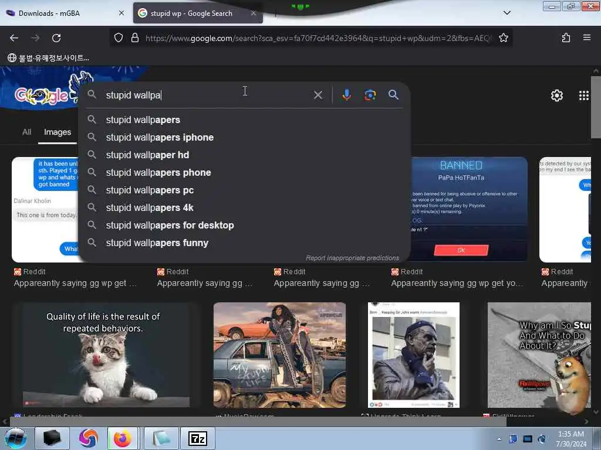This screenshot has width=601, height=450.
Task: Choose suggestion "stupid wallpapers iphone"
Action: pos(244,137)
